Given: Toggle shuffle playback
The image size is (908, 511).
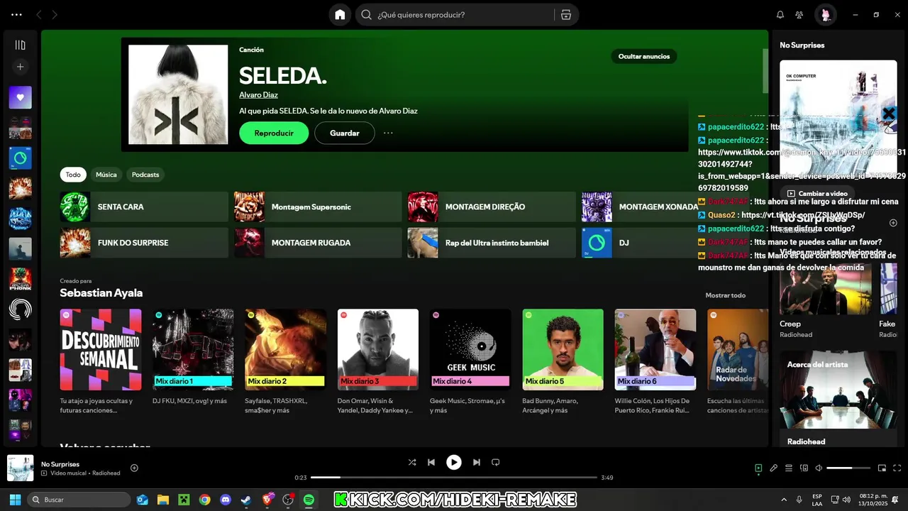Looking at the screenshot, I should 412,462.
